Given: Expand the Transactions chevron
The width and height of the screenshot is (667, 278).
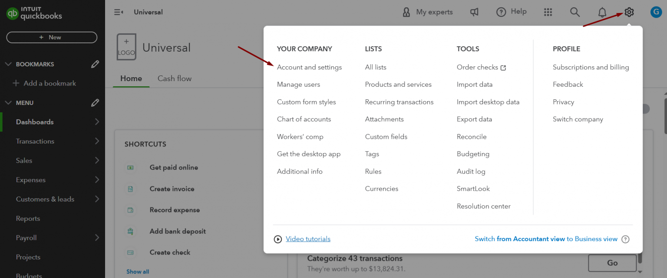Looking at the screenshot, I should [96, 141].
